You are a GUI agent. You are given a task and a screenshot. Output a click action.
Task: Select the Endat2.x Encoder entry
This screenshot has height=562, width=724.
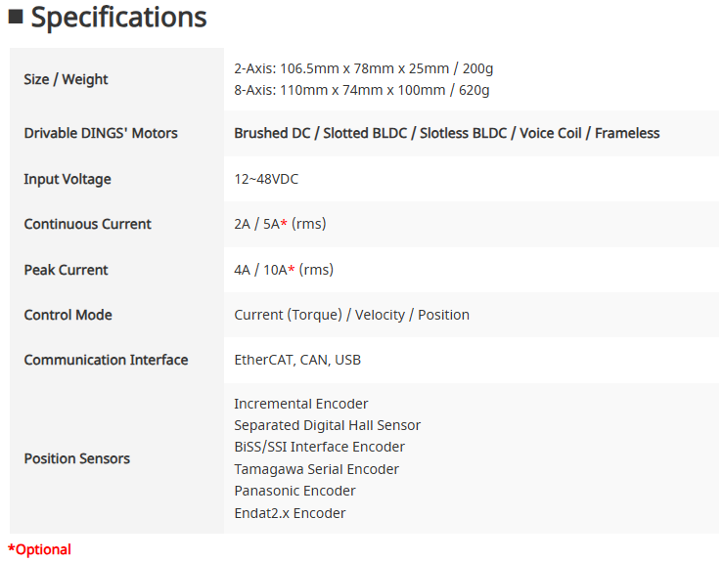[290, 513]
